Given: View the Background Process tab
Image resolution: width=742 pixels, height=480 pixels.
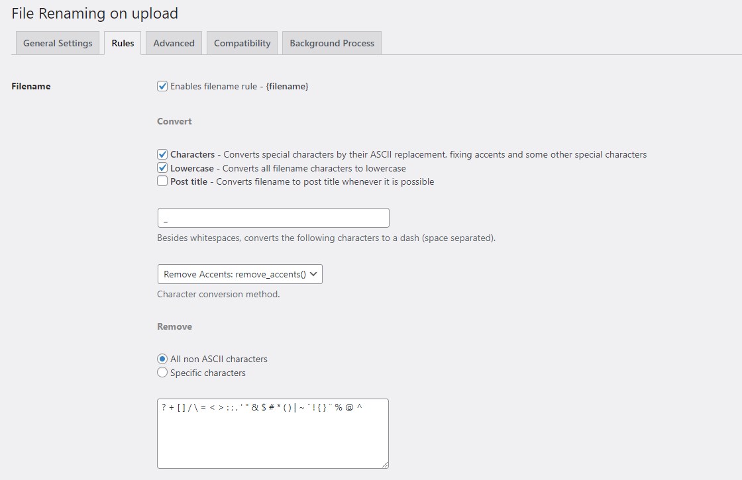Looking at the screenshot, I should (x=331, y=42).
